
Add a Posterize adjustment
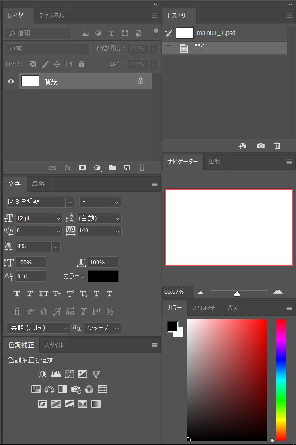click(56, 404)
